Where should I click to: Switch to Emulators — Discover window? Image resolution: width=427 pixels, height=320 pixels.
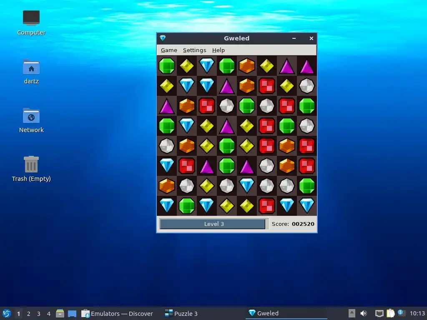point(117,313)
